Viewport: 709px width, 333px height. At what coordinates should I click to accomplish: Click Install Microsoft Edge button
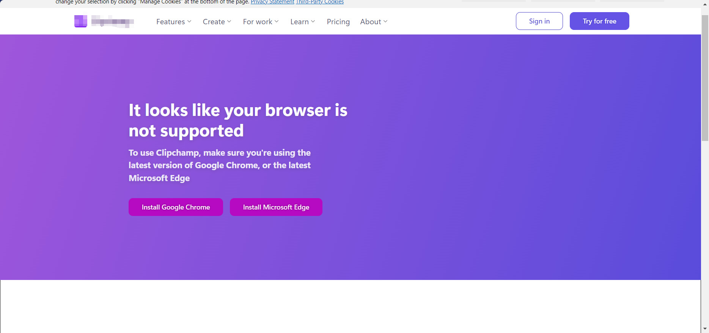point(276,207)
